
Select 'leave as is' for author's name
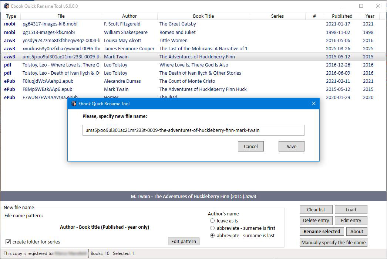212,221
